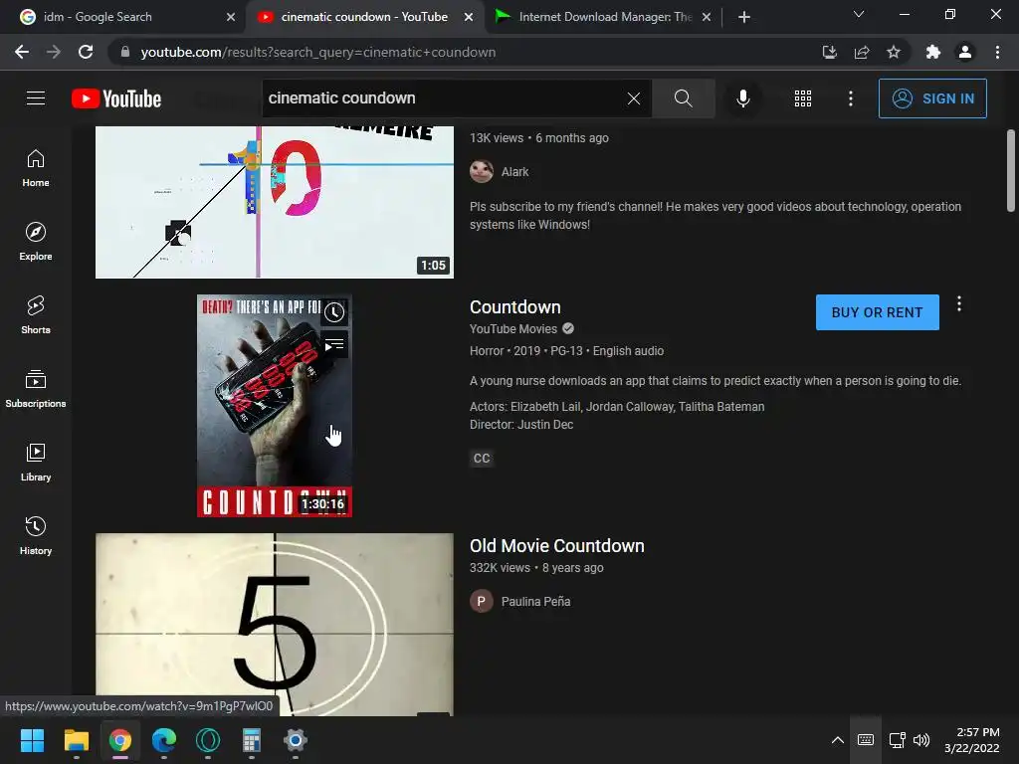The width and height of the screenshot is (1019, 764).
Task: Click the CC closed captions badge
Action: pos(482,458)
